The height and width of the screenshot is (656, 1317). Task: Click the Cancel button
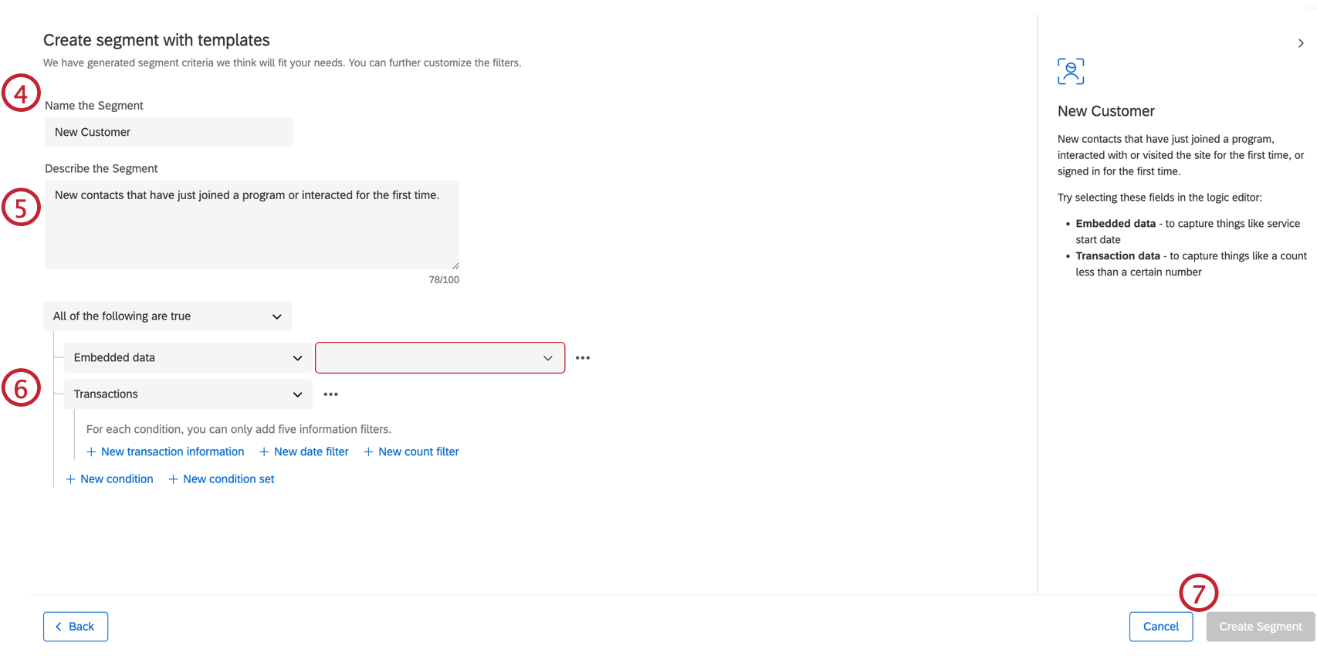point(1160,627)
